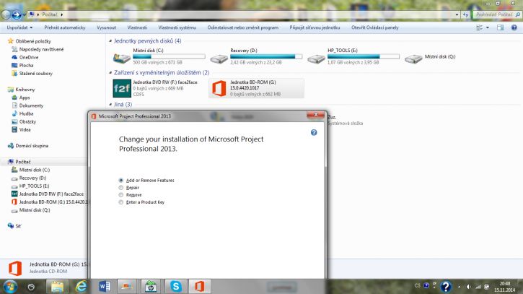Open the Windows Start button

click(x=9, y=286)
